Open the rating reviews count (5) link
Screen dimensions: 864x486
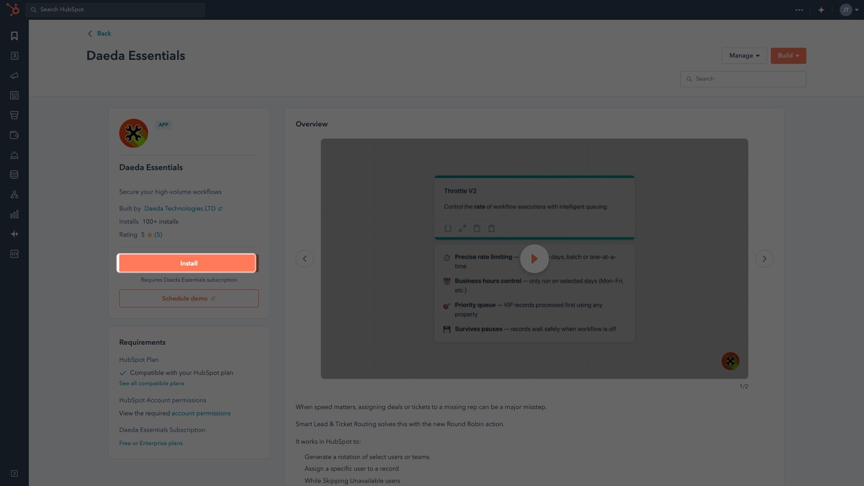[x=158, y=235]
